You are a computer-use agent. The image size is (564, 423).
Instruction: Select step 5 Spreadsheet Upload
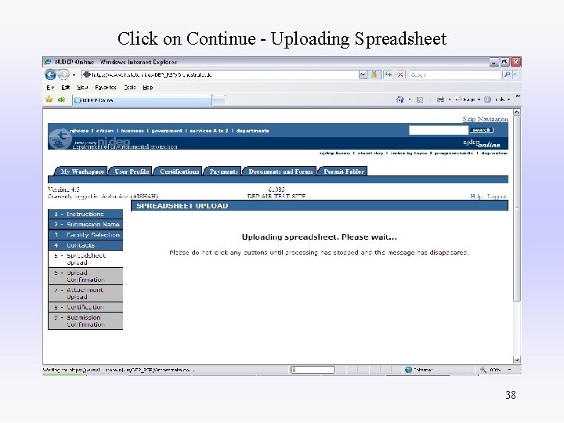click(x=85, y=259)
